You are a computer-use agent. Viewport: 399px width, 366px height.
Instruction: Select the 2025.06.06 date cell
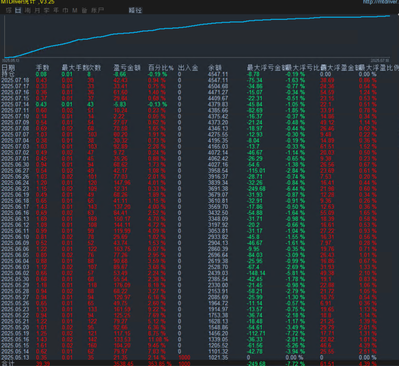tap(15, 249)
